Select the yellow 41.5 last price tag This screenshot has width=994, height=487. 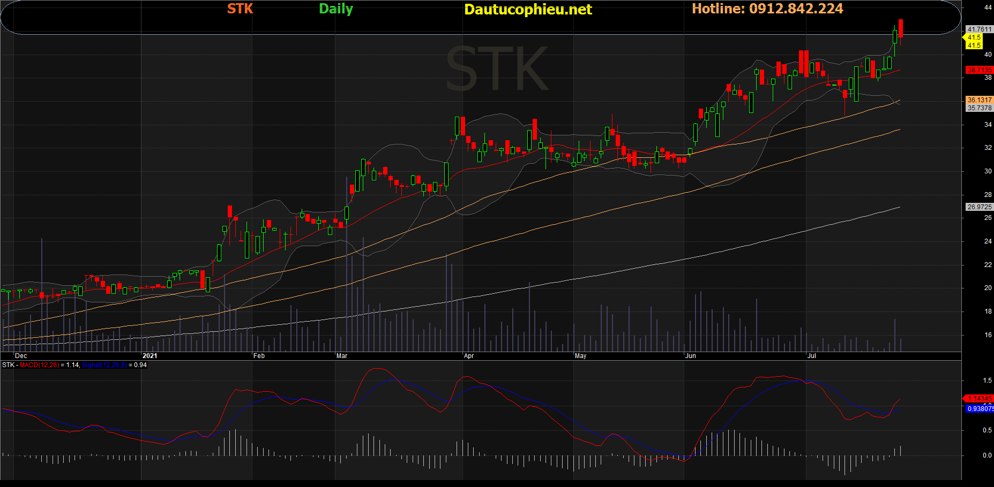click(x=974, y=37)
